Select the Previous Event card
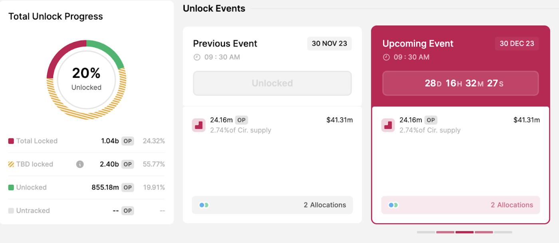559x243 pixels. pos(272,168)
